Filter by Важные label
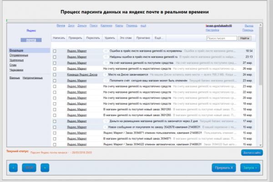Viewport: 273px width, 182px height. tap(15, 78)
